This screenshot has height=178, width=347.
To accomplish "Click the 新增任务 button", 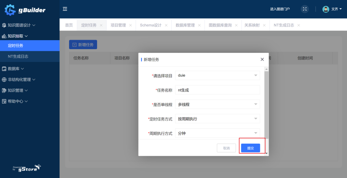I will 83,44.
